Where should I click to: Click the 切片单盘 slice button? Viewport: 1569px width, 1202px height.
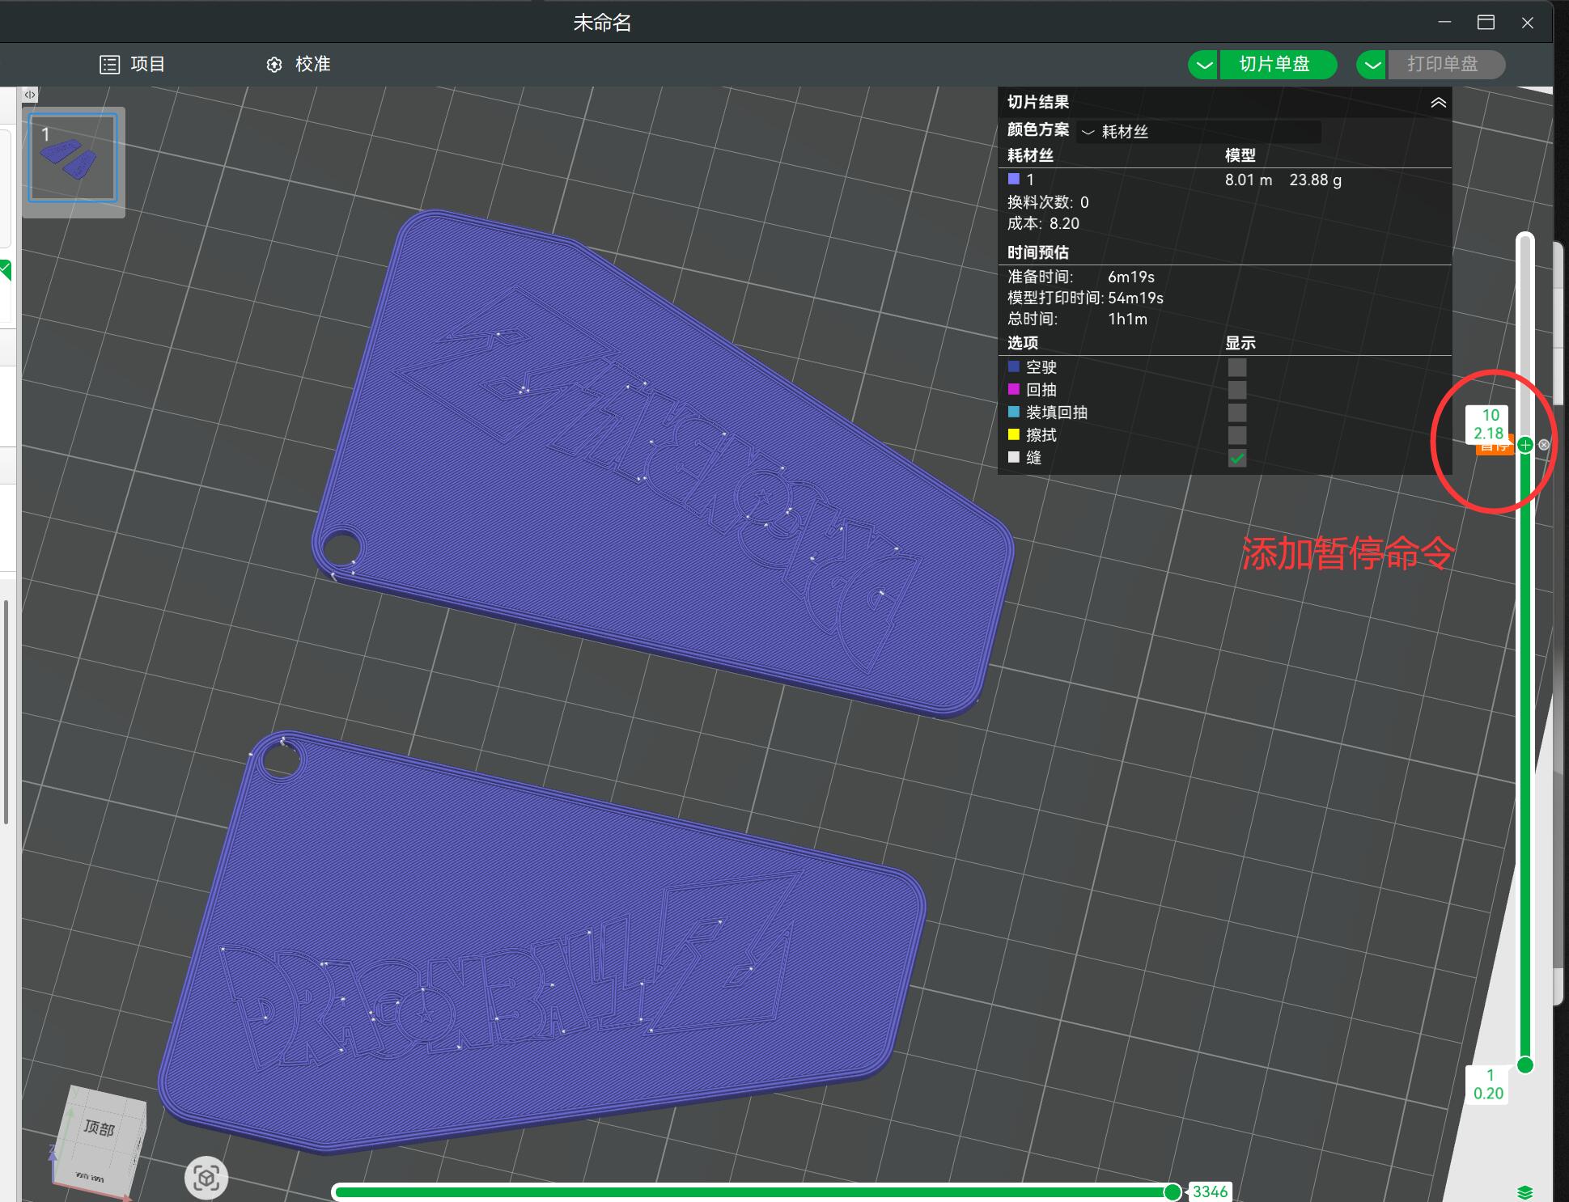(1274, 65)
